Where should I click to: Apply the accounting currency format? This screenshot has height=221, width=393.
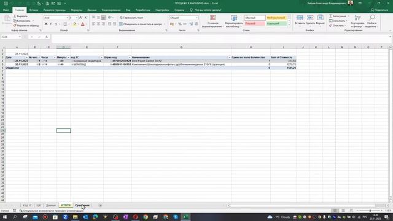(x=172, y=24)
